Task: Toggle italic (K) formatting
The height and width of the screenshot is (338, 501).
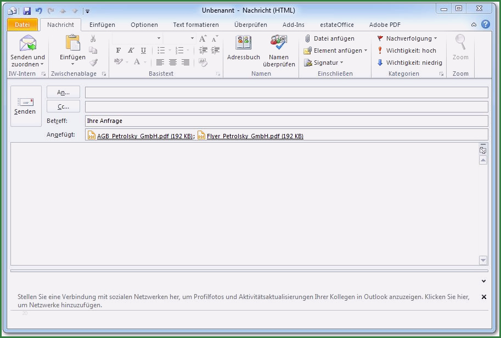Action: 131,50
